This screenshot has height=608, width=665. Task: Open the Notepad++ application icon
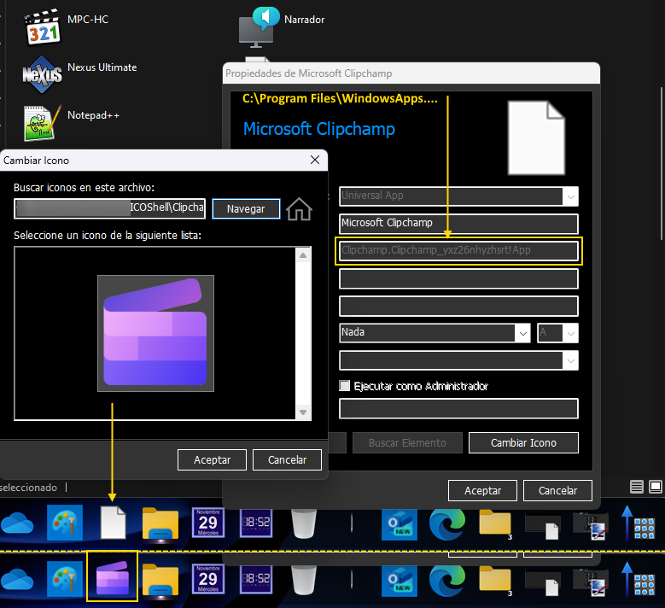click(38, 122)
